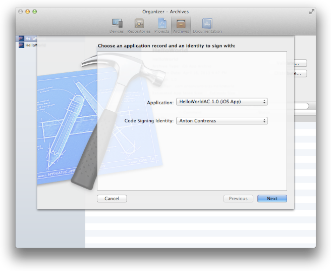Screen dimensions: 331x271
Task: Open the Projects organizer icon
Action: [161, 25]
